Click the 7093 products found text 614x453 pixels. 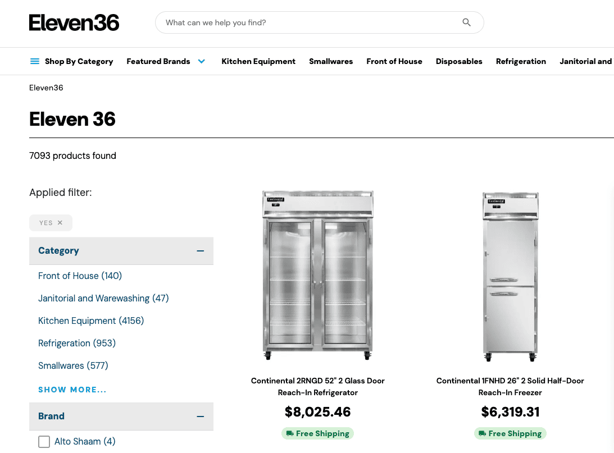click(73, 155)
